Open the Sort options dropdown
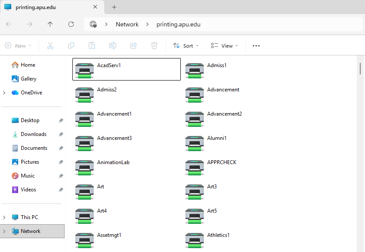The image size is (365, 252). [x=186, y=45]
